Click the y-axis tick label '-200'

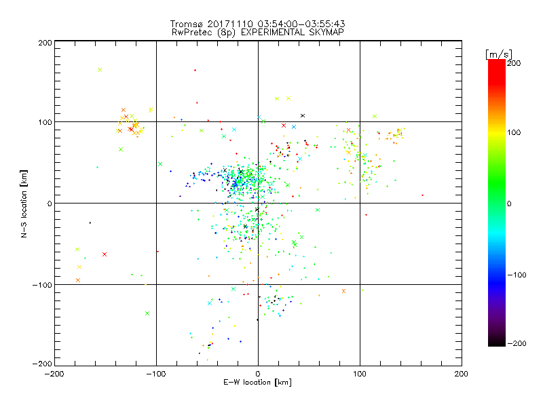tap(42, 364)
